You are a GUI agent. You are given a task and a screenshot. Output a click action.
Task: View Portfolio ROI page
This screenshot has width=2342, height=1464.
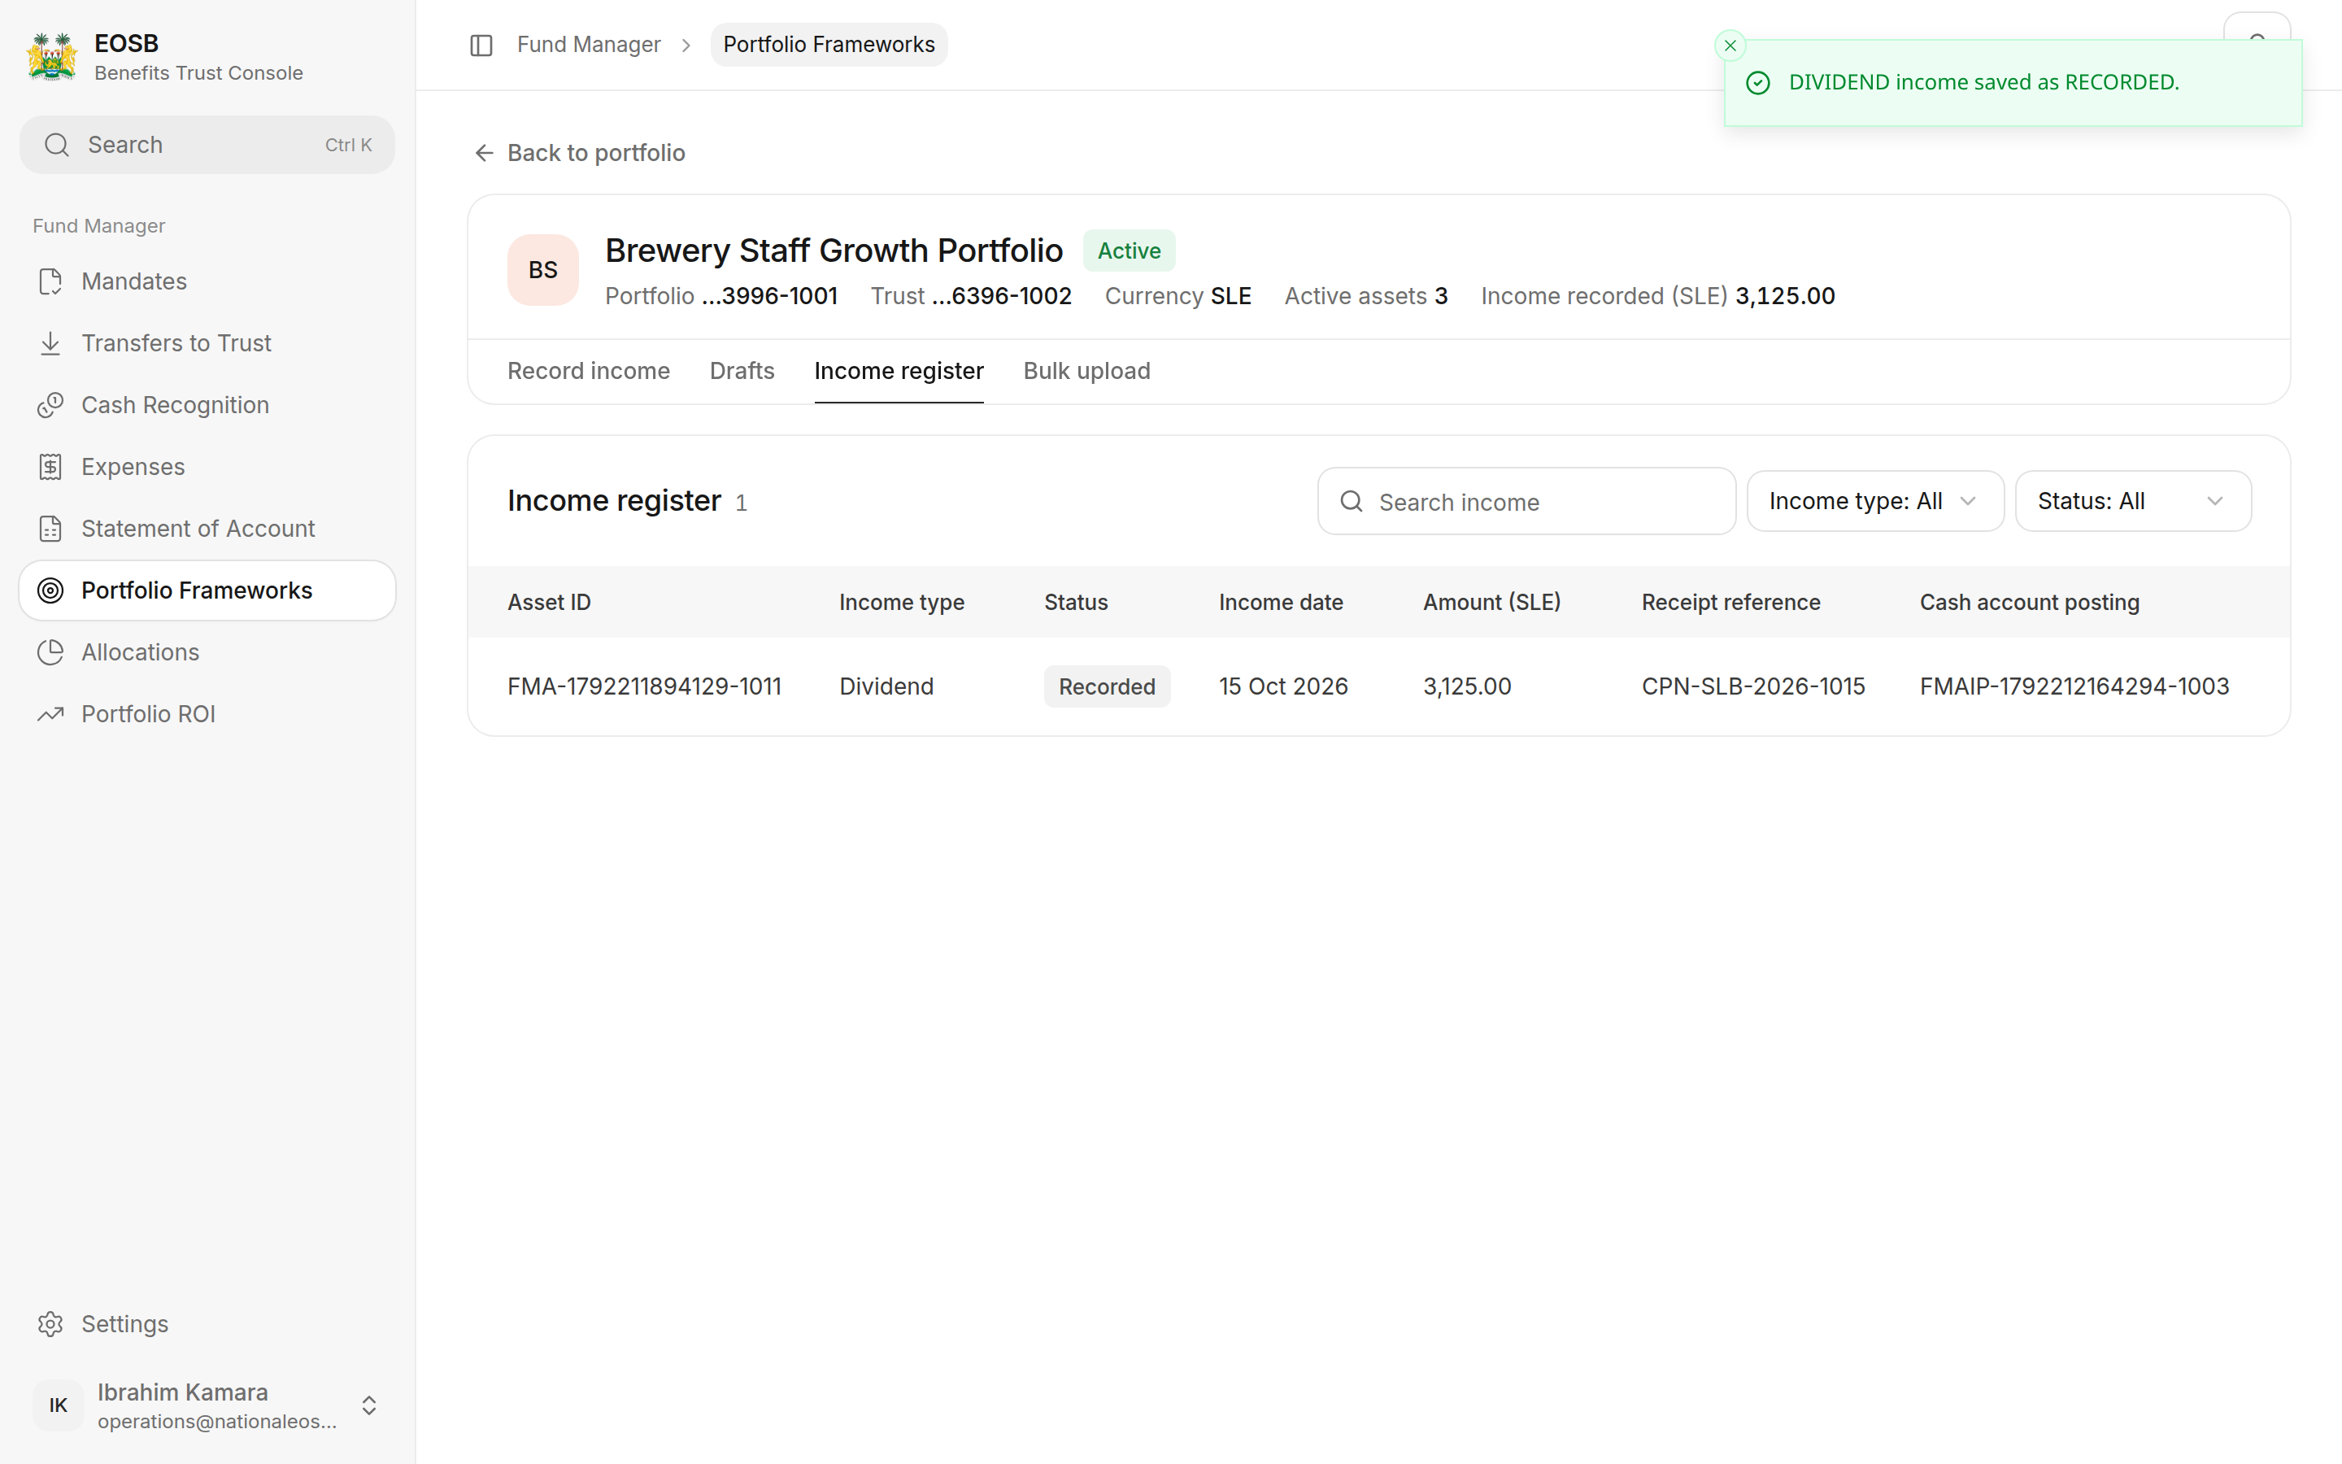pyautogui.click(x=207, y=715)
